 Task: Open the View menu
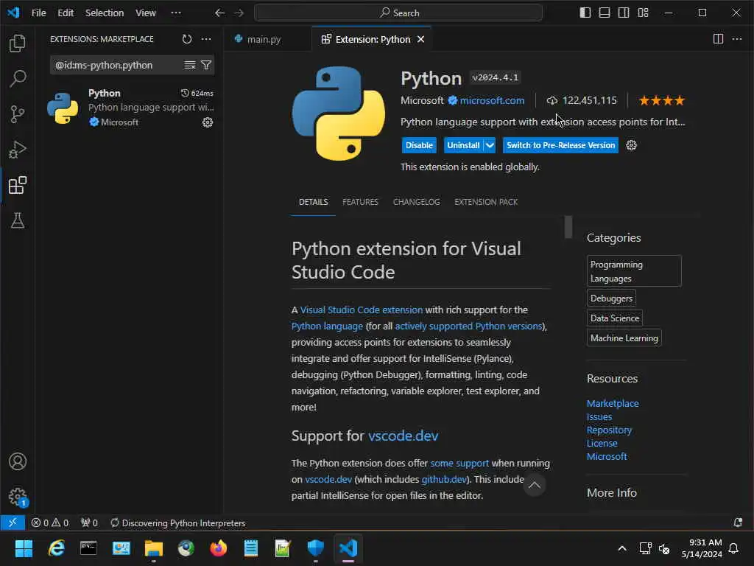[146, 13]
